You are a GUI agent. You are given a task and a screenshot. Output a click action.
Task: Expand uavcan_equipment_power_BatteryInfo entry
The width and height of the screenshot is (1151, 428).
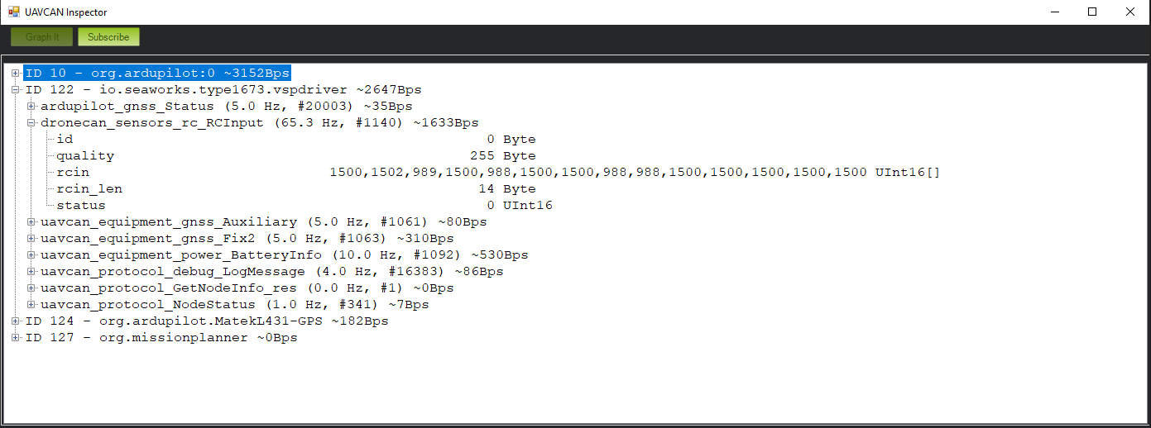point(31,255)
